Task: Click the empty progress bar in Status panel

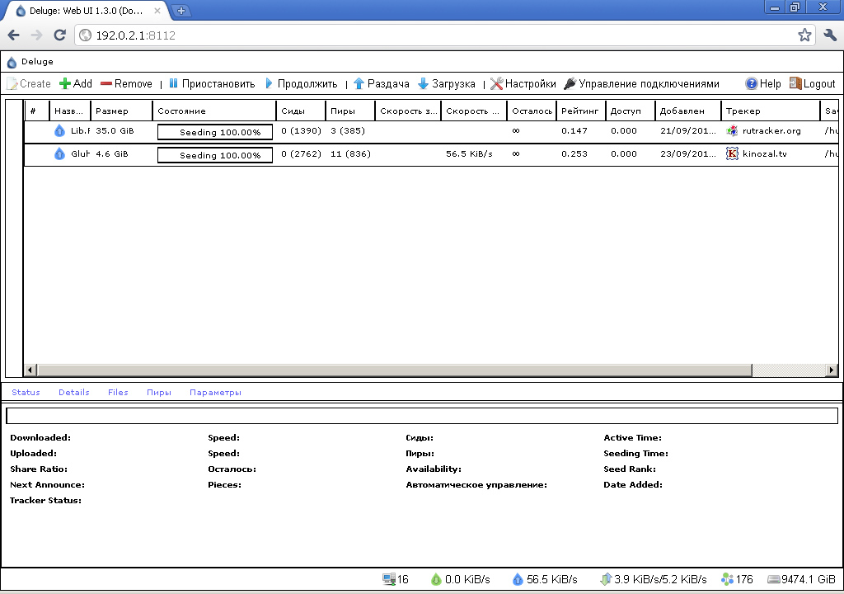Action: pos(422,416)
